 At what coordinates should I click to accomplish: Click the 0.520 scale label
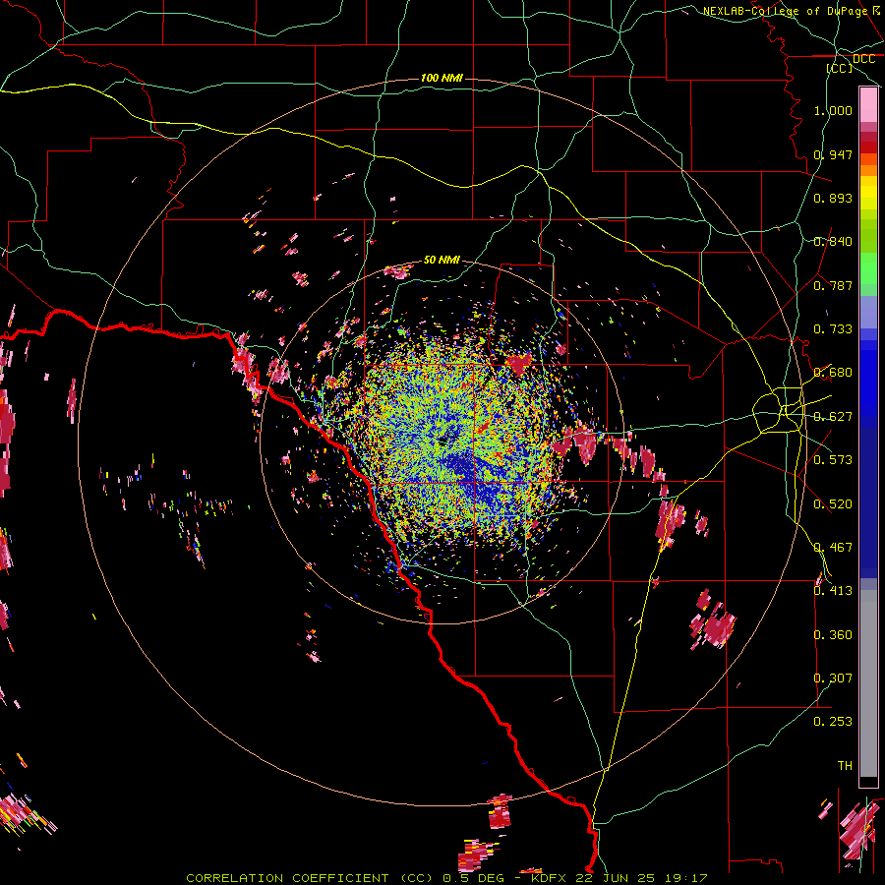click(833, 504)
